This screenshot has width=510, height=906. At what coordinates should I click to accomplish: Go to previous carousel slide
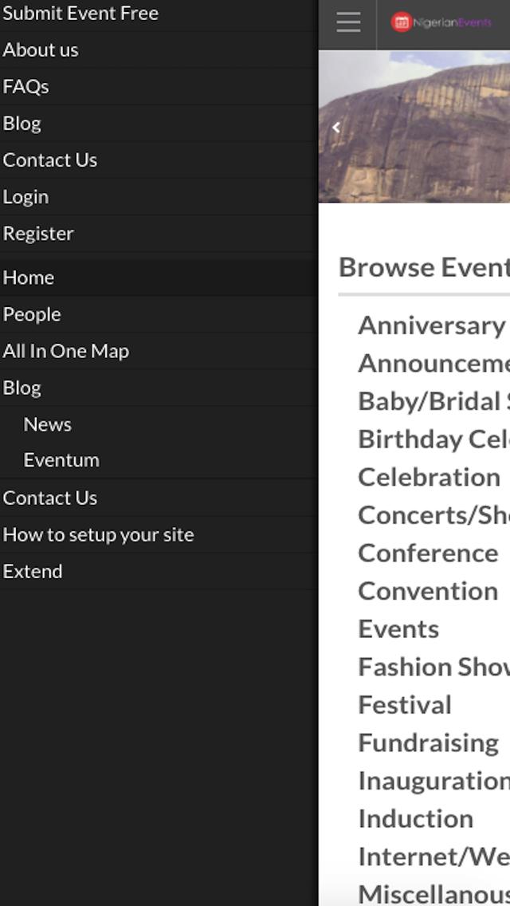pyautogui.click(x=335, y=126)
